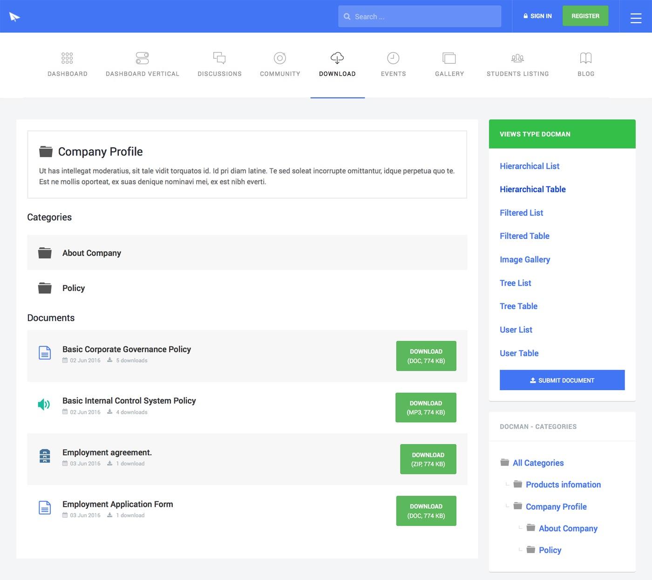Click the search magnifier icon
The image size is (652, 580).
point(347,17)
